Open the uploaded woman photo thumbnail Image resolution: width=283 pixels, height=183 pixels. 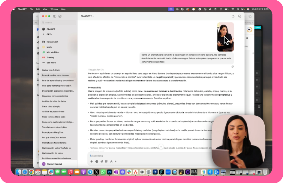(225, 37)
